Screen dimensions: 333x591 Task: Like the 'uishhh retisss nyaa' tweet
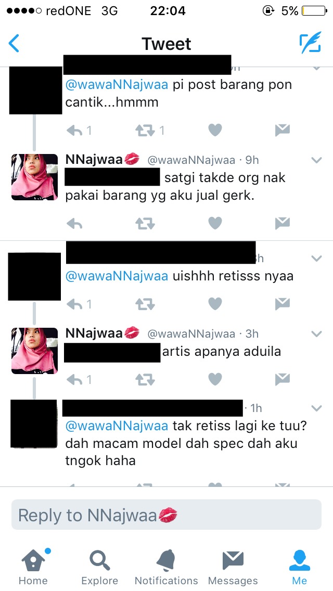(215, 303)
